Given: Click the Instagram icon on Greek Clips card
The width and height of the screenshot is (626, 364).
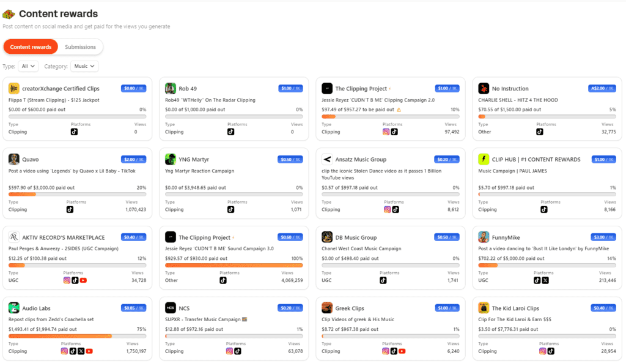Looking at the screenshot, I should pos(386,351).
